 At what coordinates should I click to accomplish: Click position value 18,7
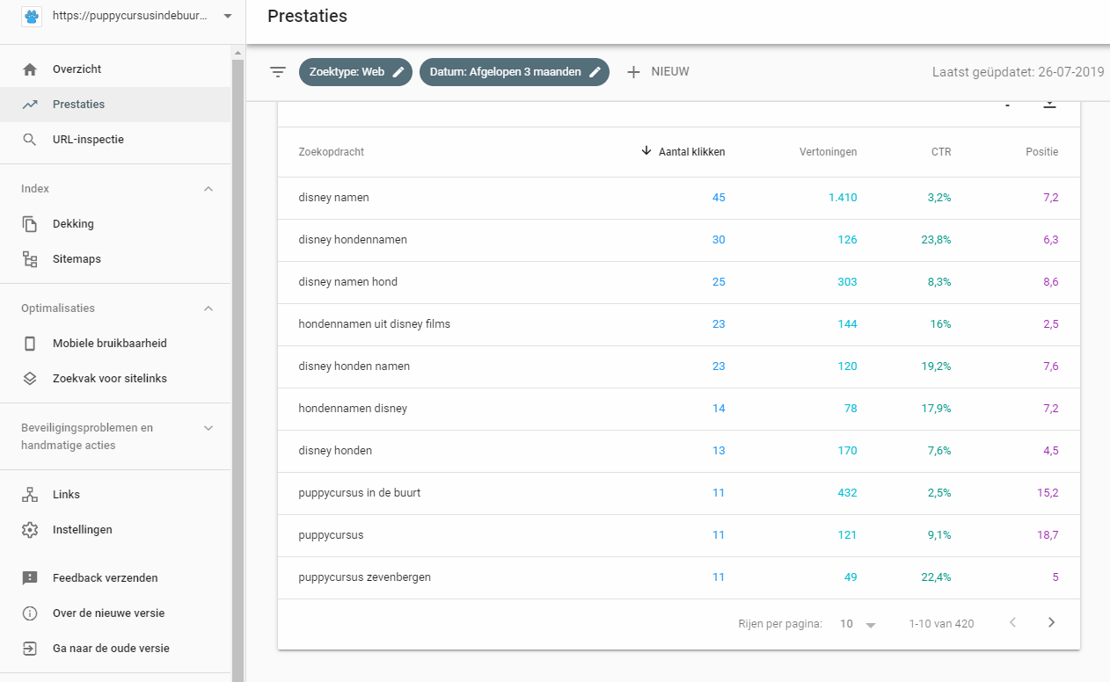(x=1048, y=535)
